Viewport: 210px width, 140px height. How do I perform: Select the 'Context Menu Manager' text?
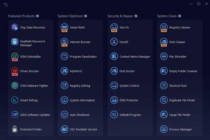135,57
